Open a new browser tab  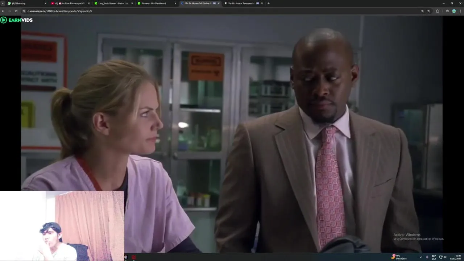[268, 3]
